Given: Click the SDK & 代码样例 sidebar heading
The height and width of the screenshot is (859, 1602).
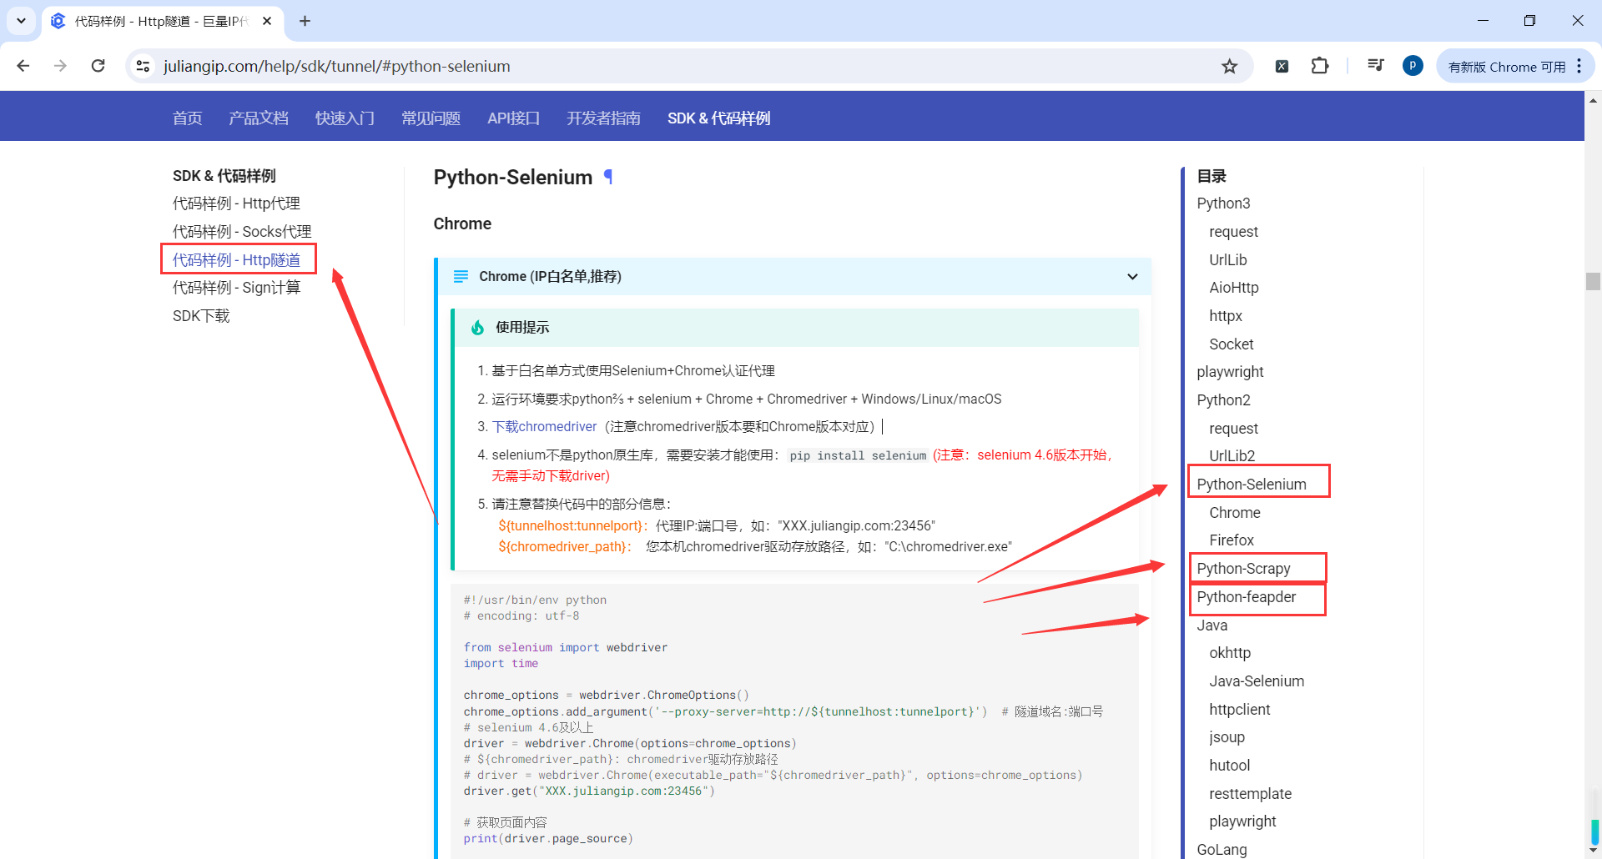Looking at the screenshot, I should (224, 176).
